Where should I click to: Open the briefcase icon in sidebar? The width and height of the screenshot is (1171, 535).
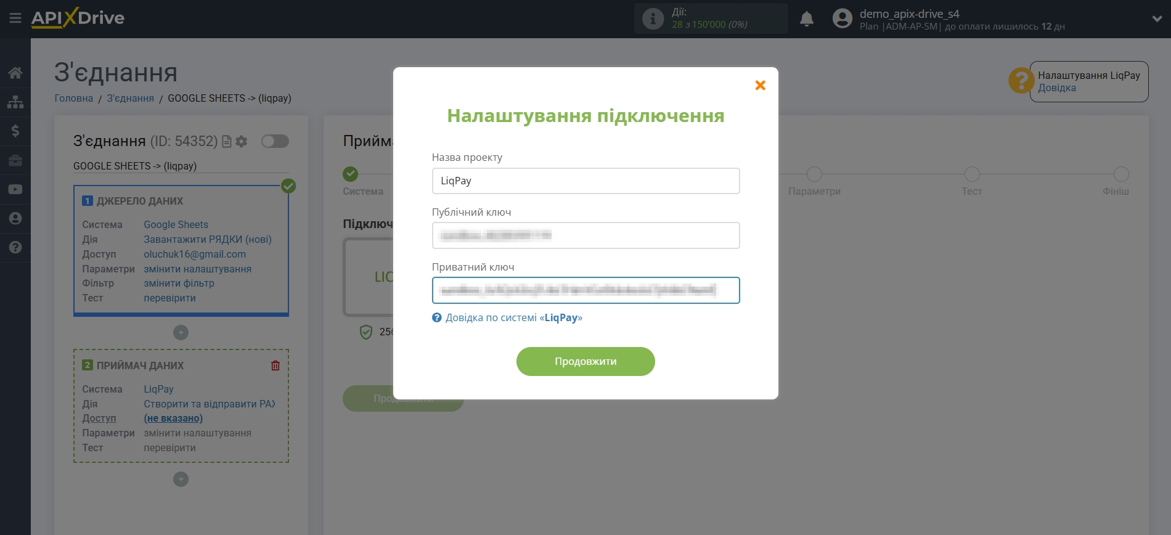coord(15,160)
